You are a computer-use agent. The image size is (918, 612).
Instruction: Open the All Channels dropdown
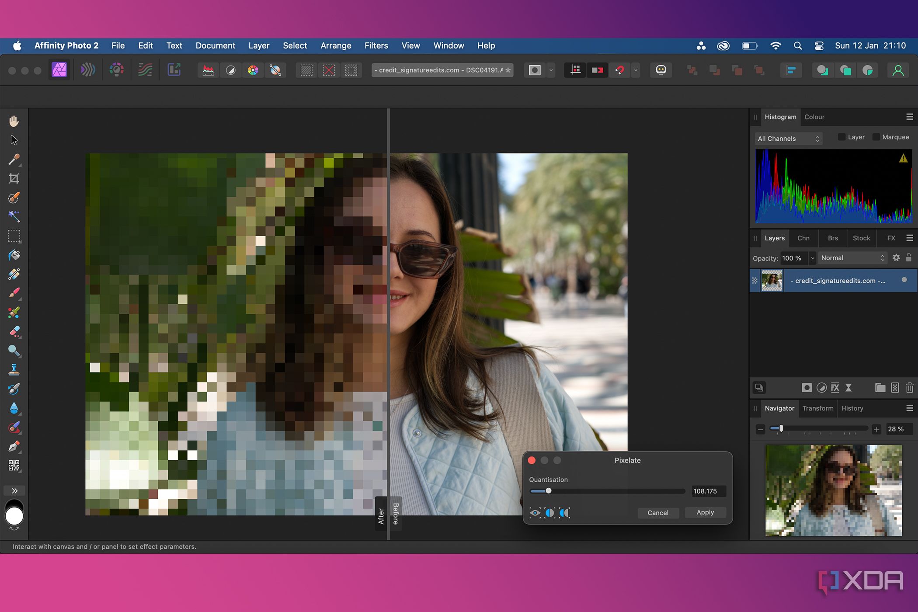[789, 139]
